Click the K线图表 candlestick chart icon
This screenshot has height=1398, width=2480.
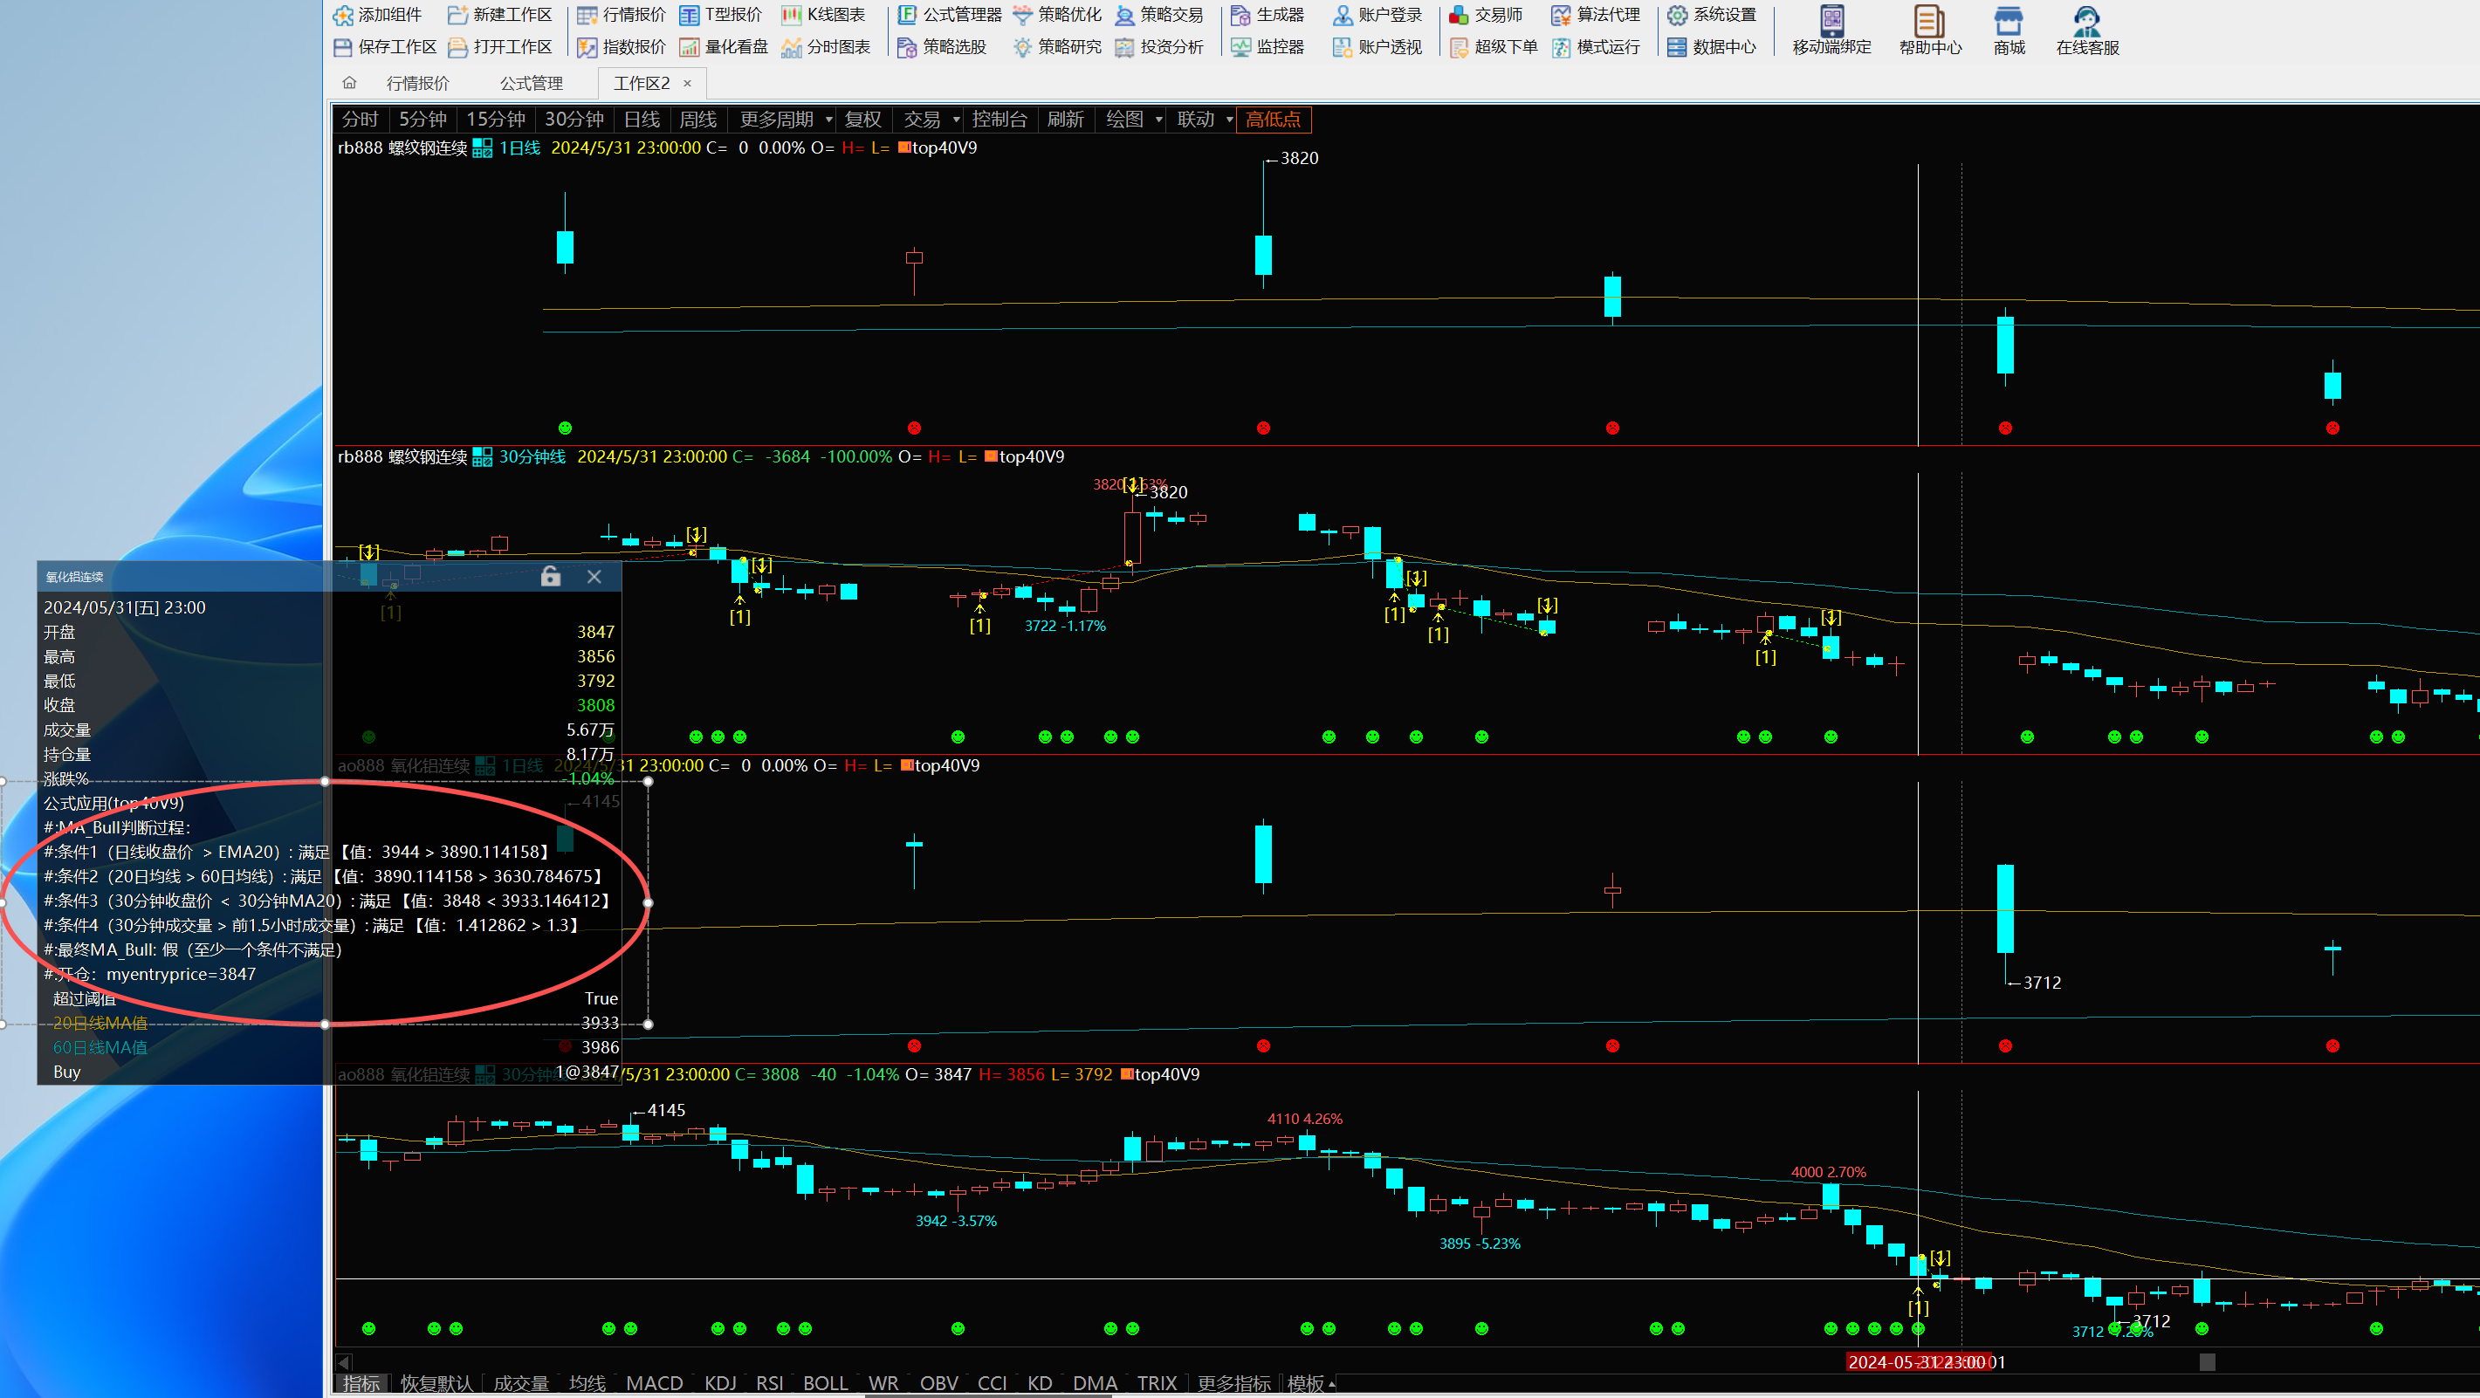[792, 15]
